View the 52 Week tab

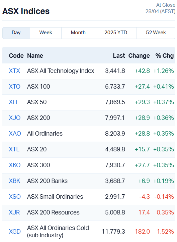point(156,33)
